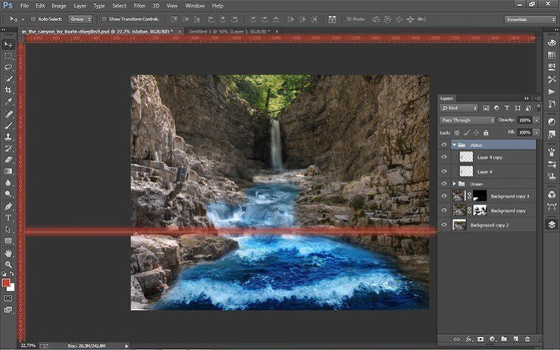Hide the Layer 4 copy layer
Screen dimensions: 560x350
[444, 156]
